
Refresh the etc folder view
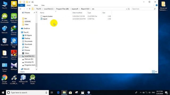(x=129, y=9)
